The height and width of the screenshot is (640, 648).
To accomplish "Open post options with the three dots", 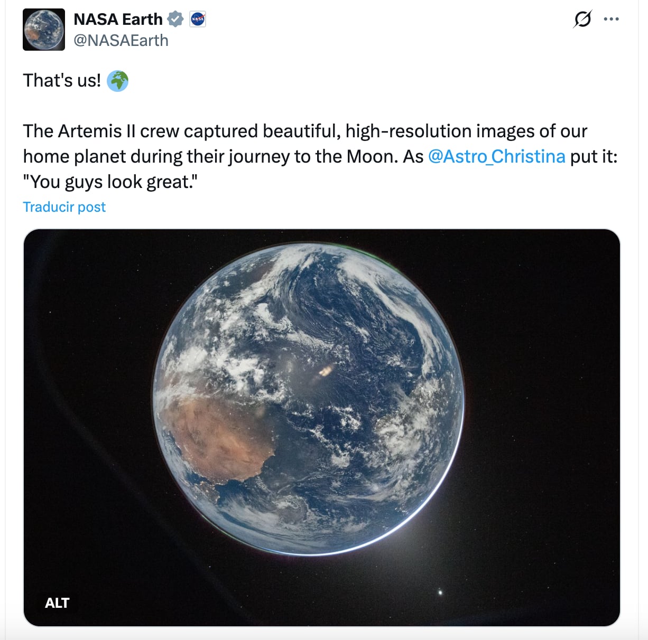I will (612, 19).
